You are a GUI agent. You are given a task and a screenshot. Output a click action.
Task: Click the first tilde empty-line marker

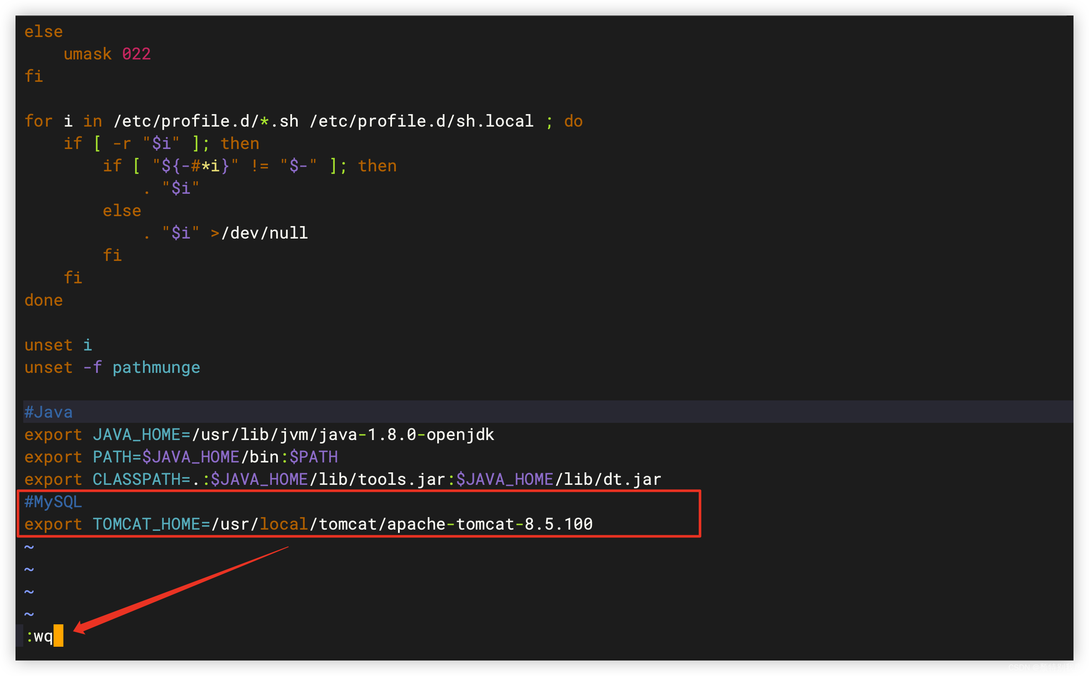click(29, 547)
